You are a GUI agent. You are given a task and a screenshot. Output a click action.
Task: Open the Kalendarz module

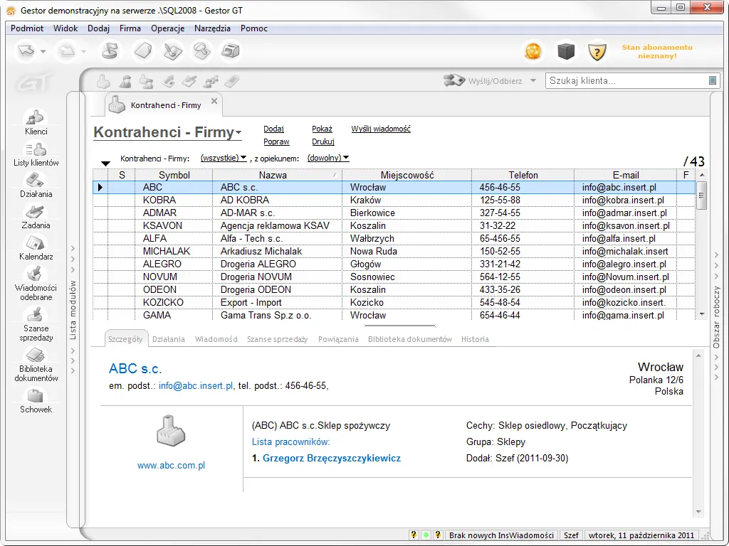tap(36, 248)
